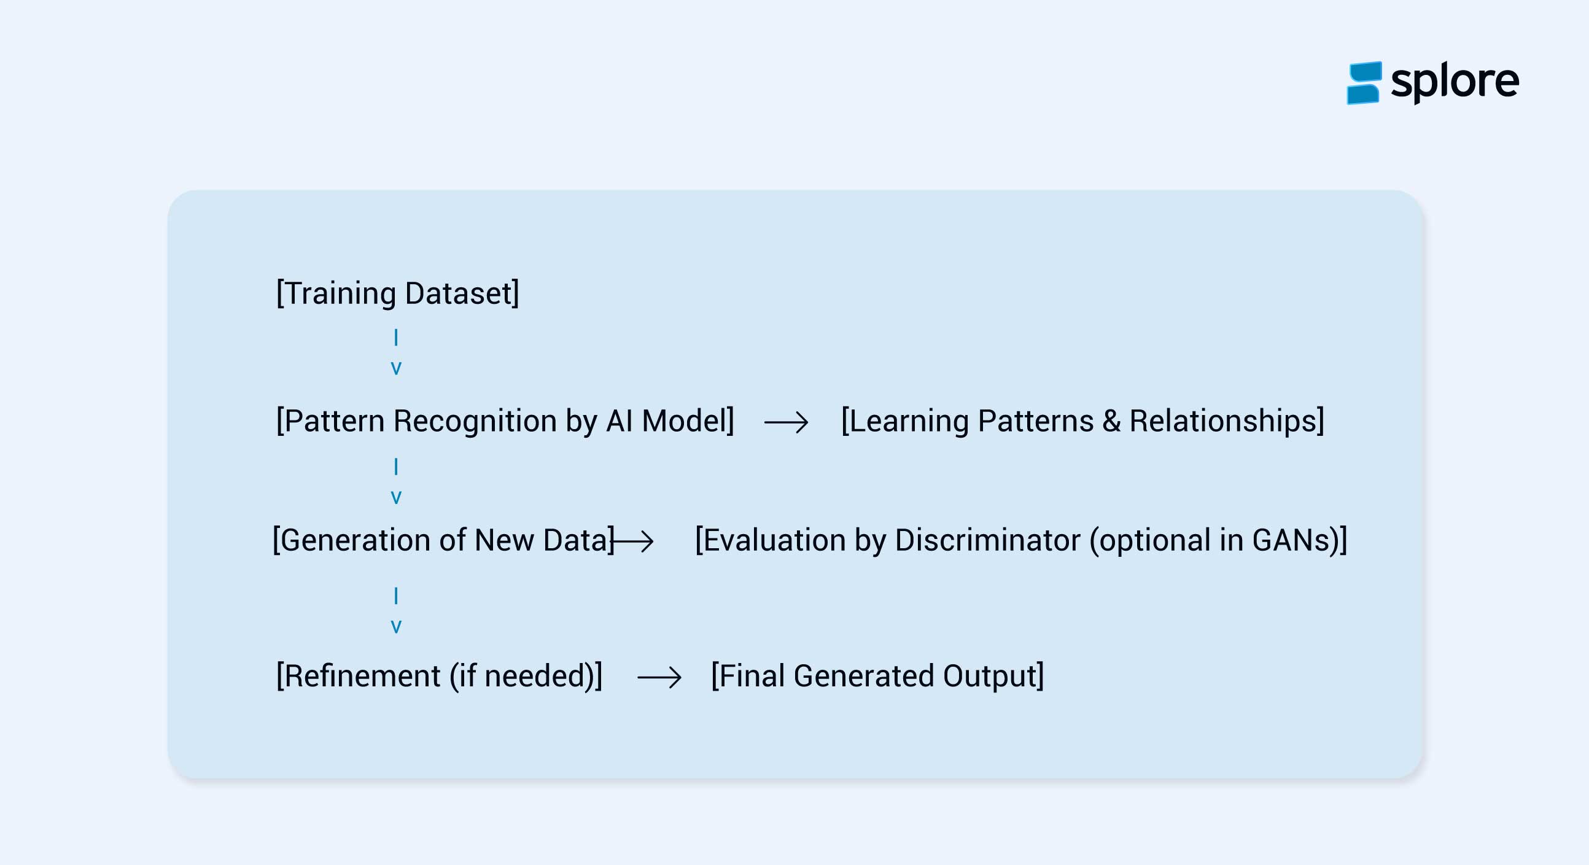The width and height of the screenshot is (1589, 865).
Task: Select Evaluation by Discriminator label
Action: 1021,540
